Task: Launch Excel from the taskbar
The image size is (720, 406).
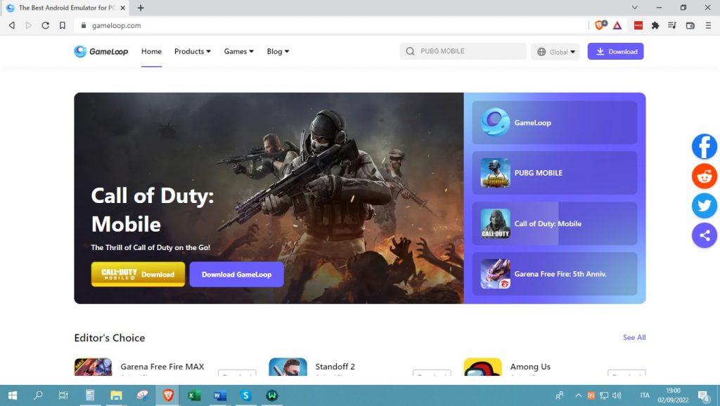Action: pyautogui.click(x=194, y=395)
